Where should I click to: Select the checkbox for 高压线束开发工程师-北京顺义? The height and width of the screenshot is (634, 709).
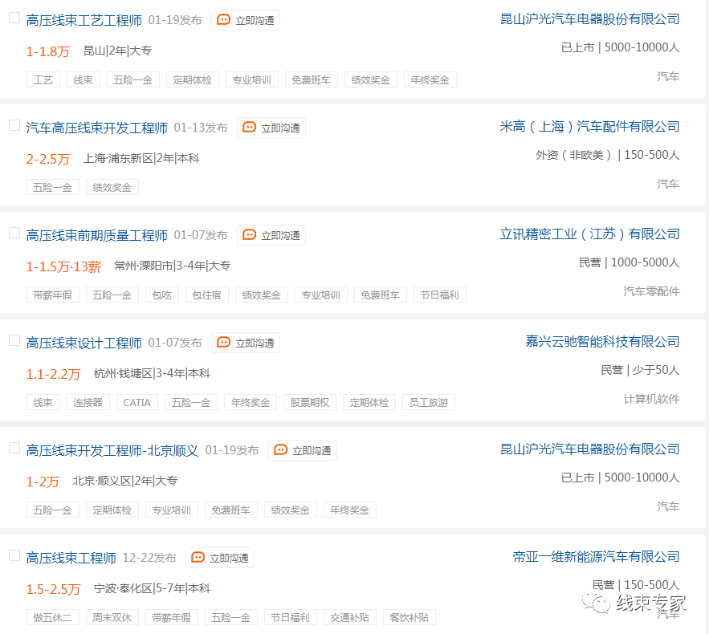coord(14,447)
